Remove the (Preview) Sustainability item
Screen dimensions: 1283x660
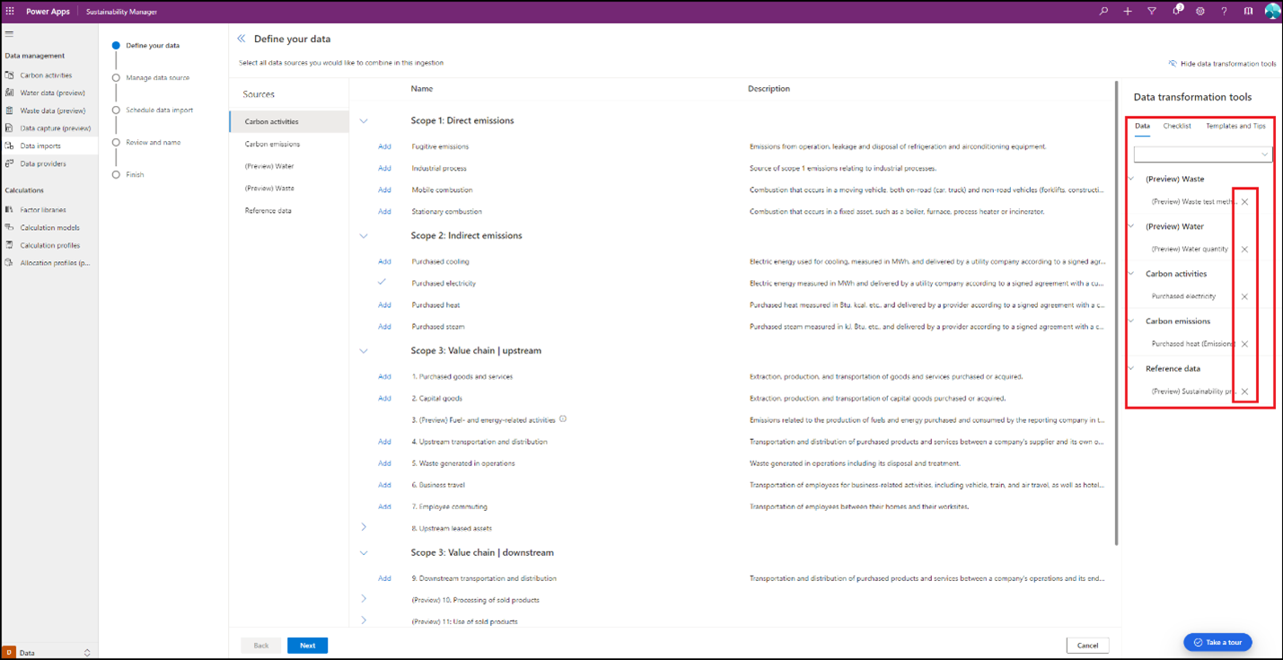[x=1244, y=392]
